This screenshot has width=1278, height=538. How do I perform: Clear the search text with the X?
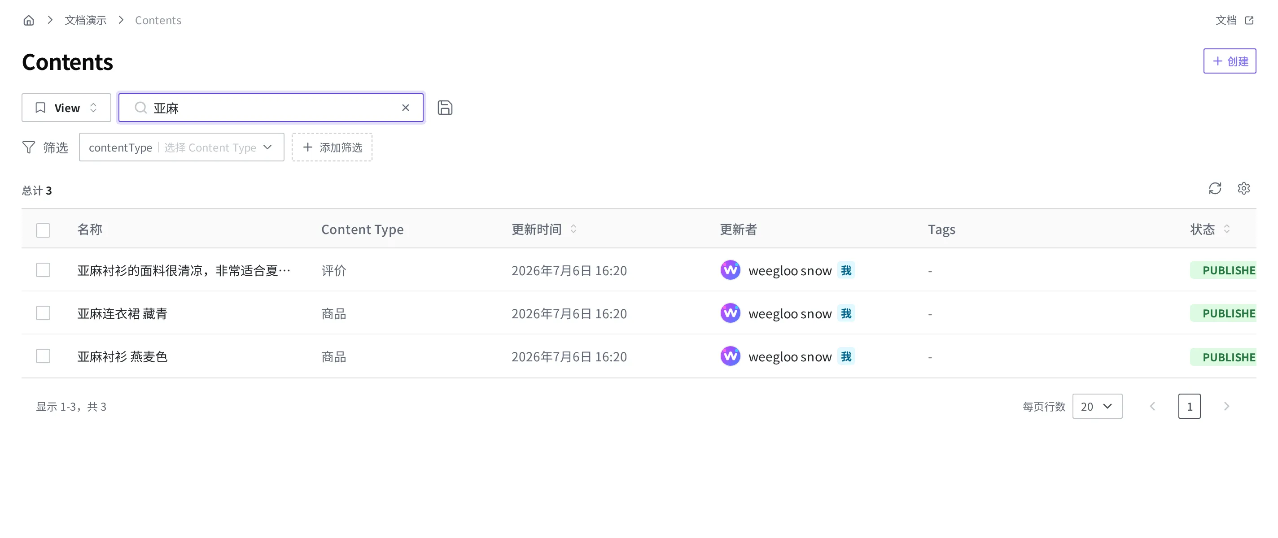coord(405,108)
